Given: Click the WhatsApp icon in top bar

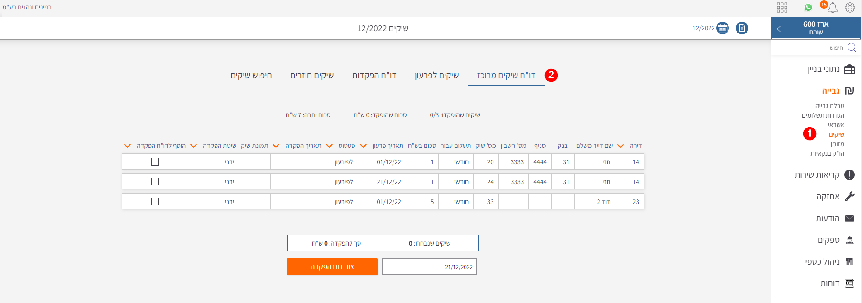Looking at the screenshot, I should 808,7.
